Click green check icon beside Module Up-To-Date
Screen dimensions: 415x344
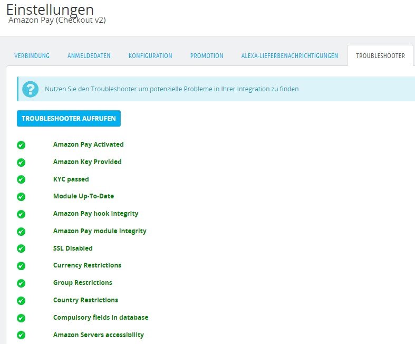pos(21,197)
